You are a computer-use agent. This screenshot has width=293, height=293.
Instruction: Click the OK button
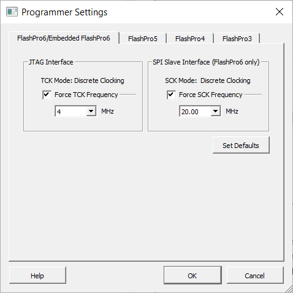(192, 276)
